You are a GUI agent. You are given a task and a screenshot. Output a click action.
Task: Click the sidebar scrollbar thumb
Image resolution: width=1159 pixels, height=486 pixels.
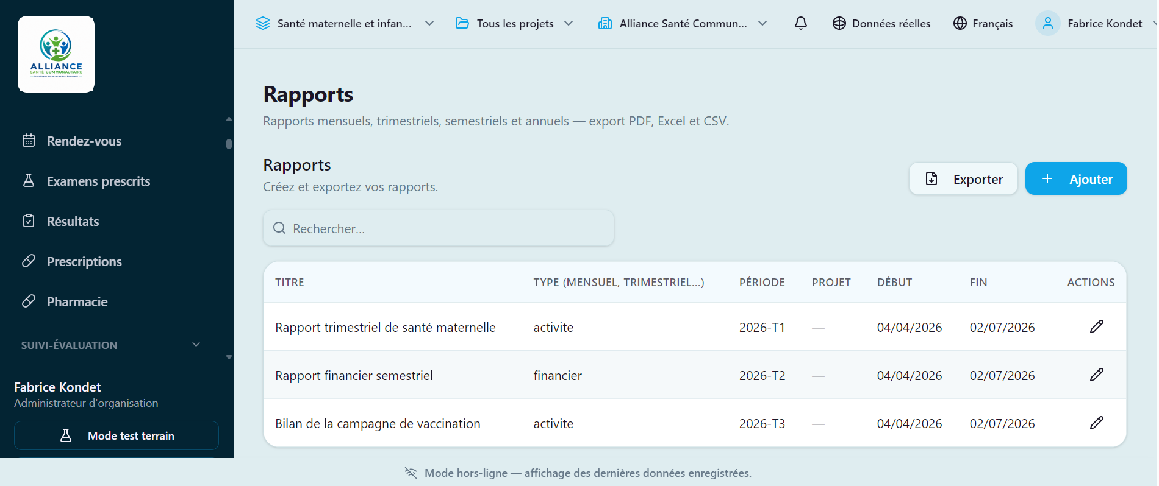tap(229, 144)
